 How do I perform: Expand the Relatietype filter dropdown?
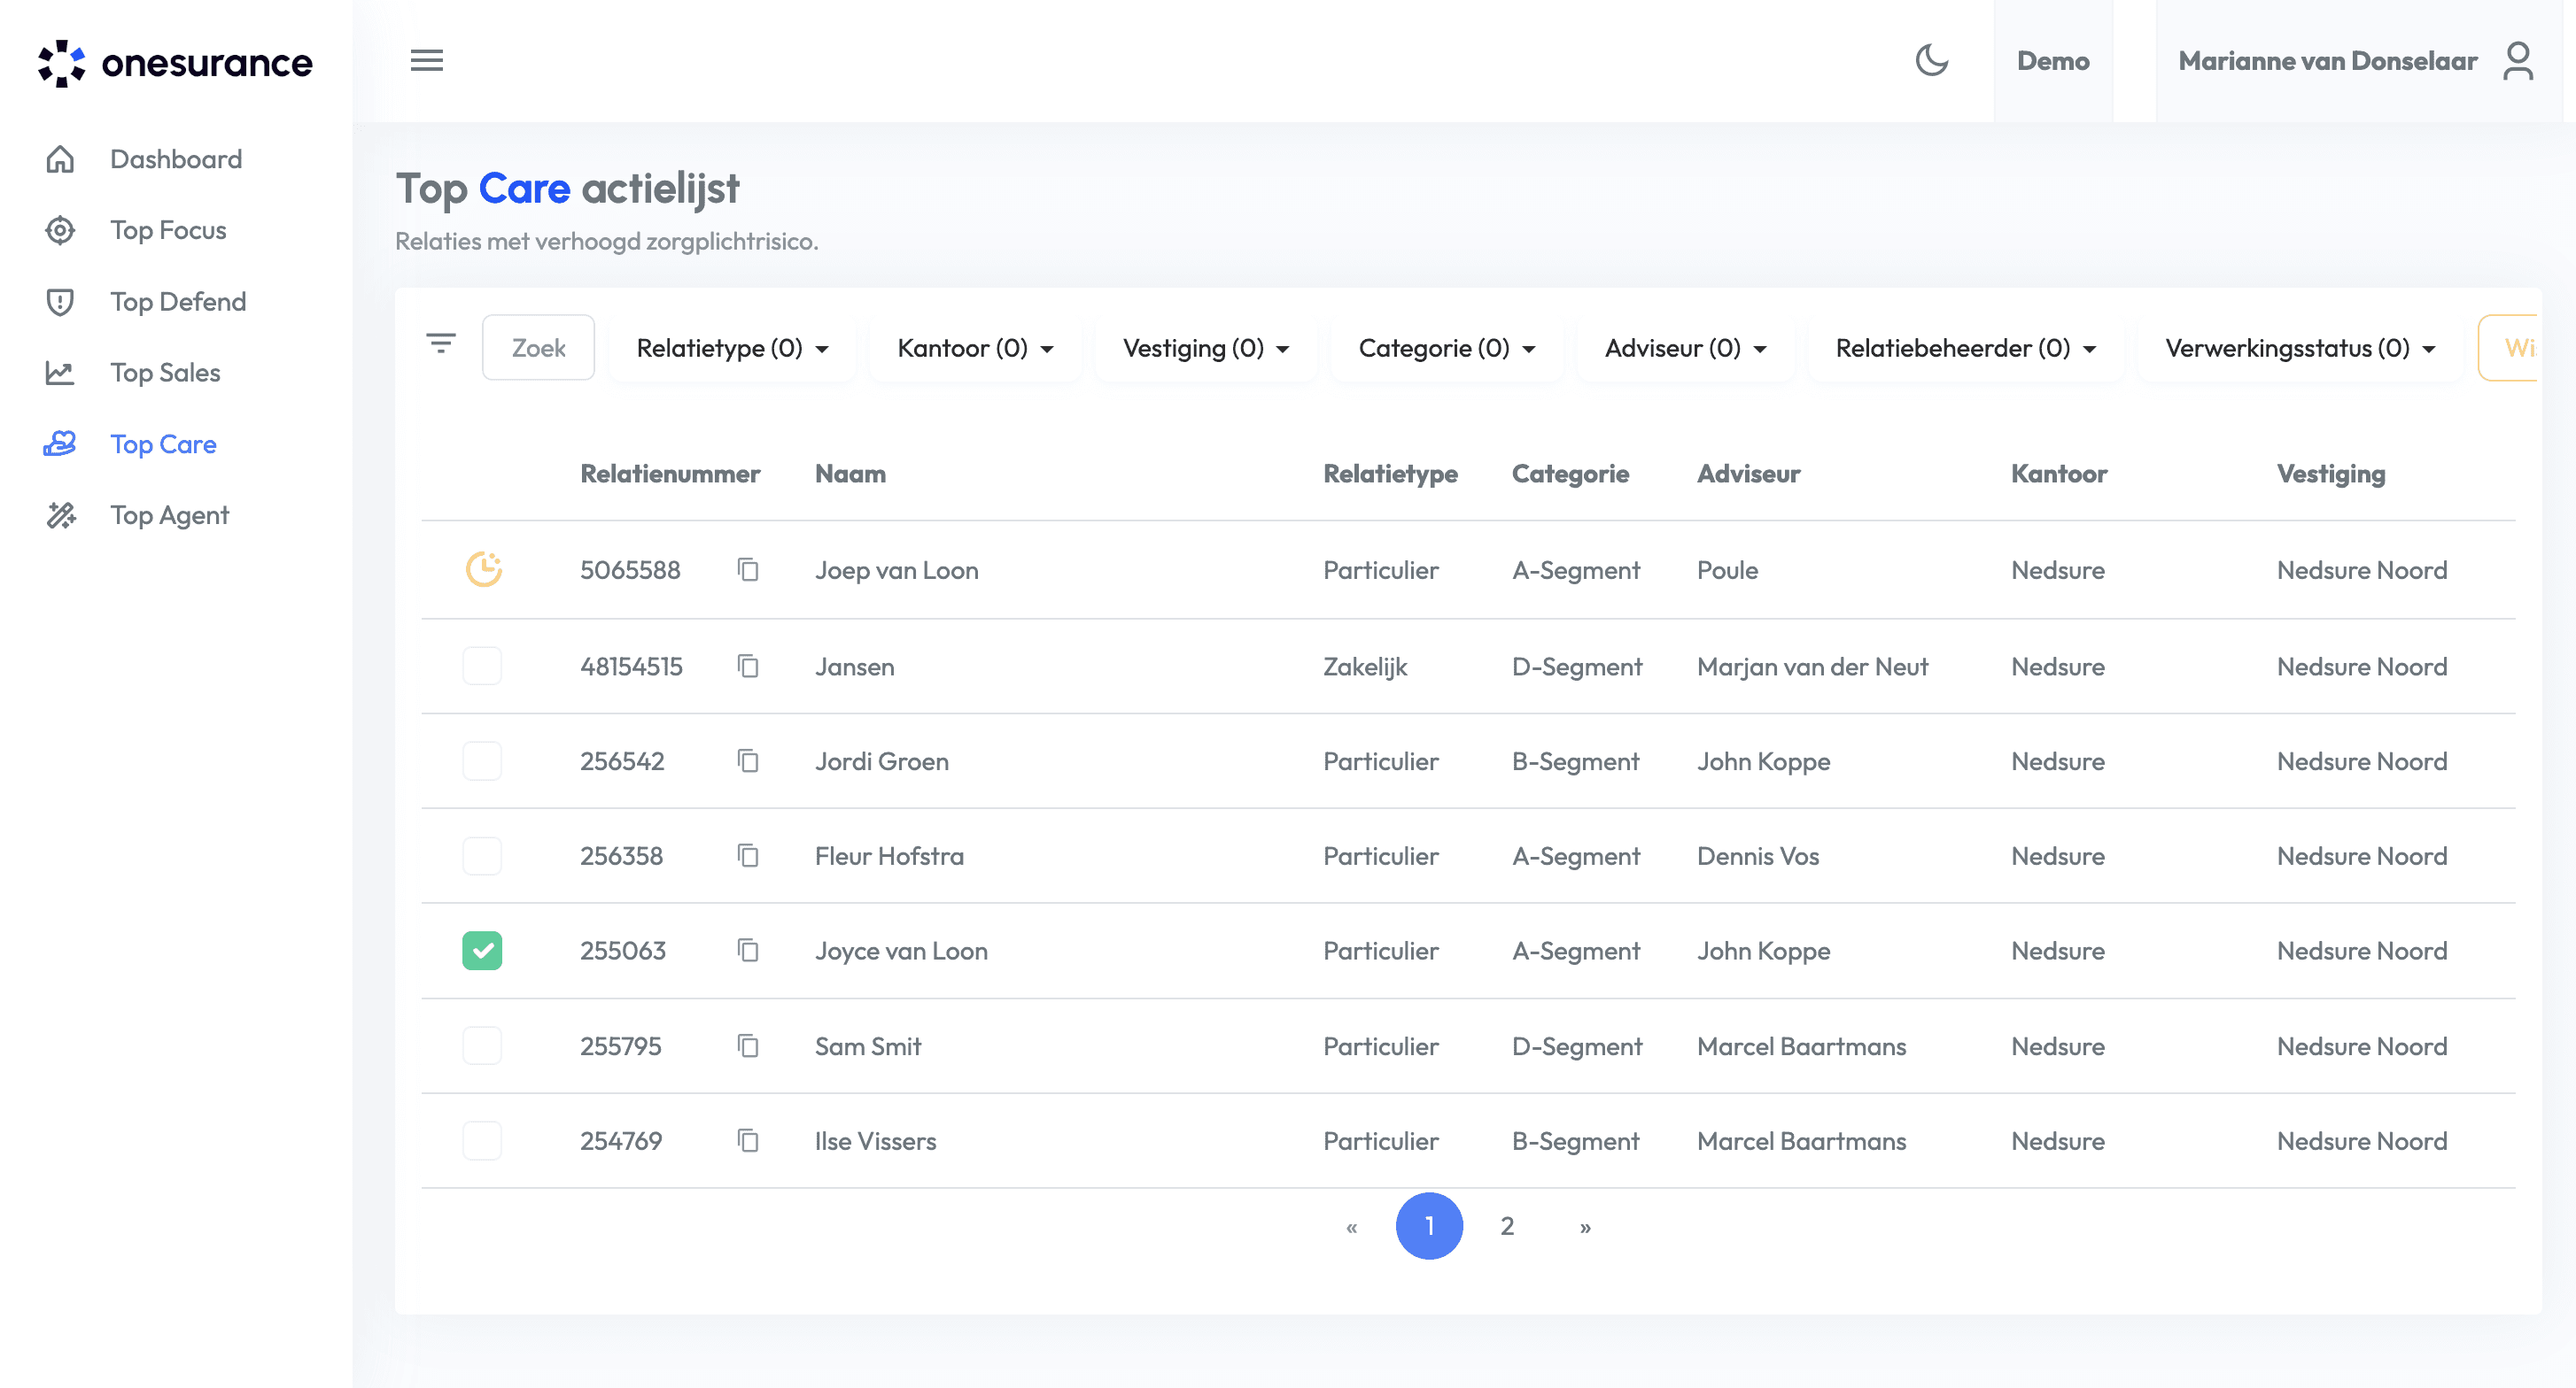[732, 348]
